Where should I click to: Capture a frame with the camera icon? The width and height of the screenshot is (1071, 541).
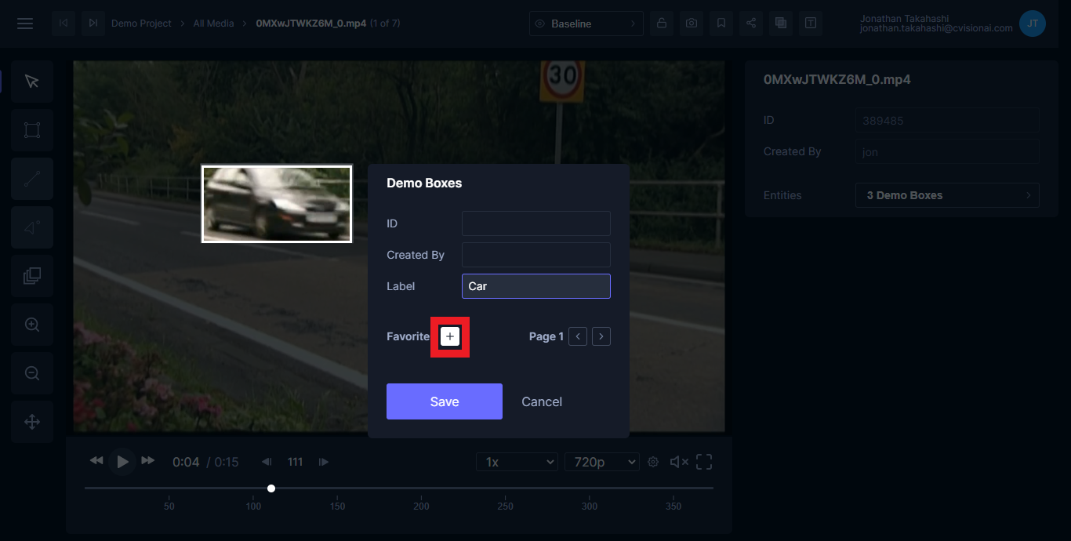coord(692,24)
